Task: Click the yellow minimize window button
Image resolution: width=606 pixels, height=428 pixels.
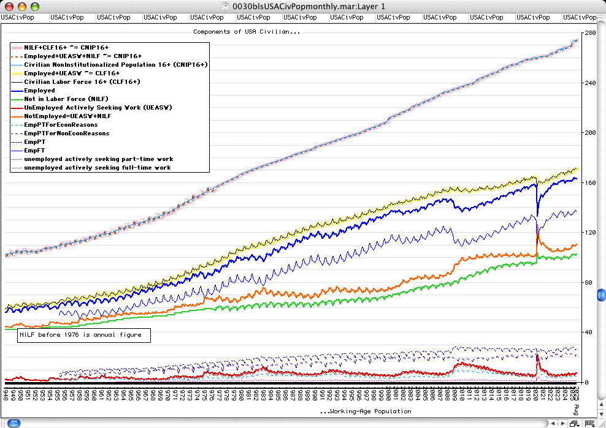Action: [21, 6]
